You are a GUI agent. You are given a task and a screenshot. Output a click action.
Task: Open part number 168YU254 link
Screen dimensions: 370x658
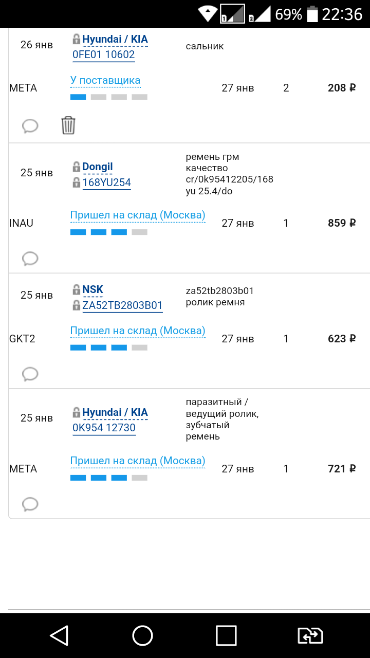click(106, 182)
